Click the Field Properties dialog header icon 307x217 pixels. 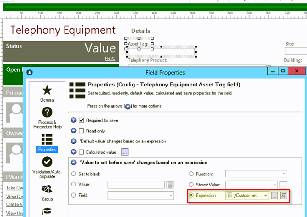coord(30,72)
